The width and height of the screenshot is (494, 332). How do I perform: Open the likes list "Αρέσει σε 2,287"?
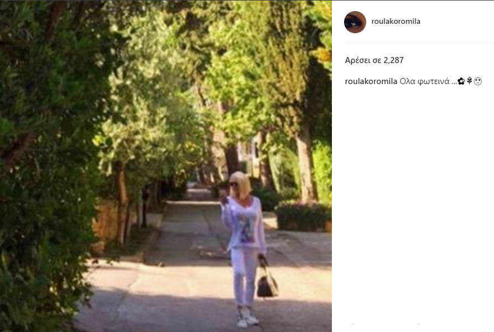[x=374, y=60]
